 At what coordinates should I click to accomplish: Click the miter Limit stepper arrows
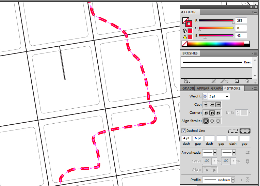point(238,113)
